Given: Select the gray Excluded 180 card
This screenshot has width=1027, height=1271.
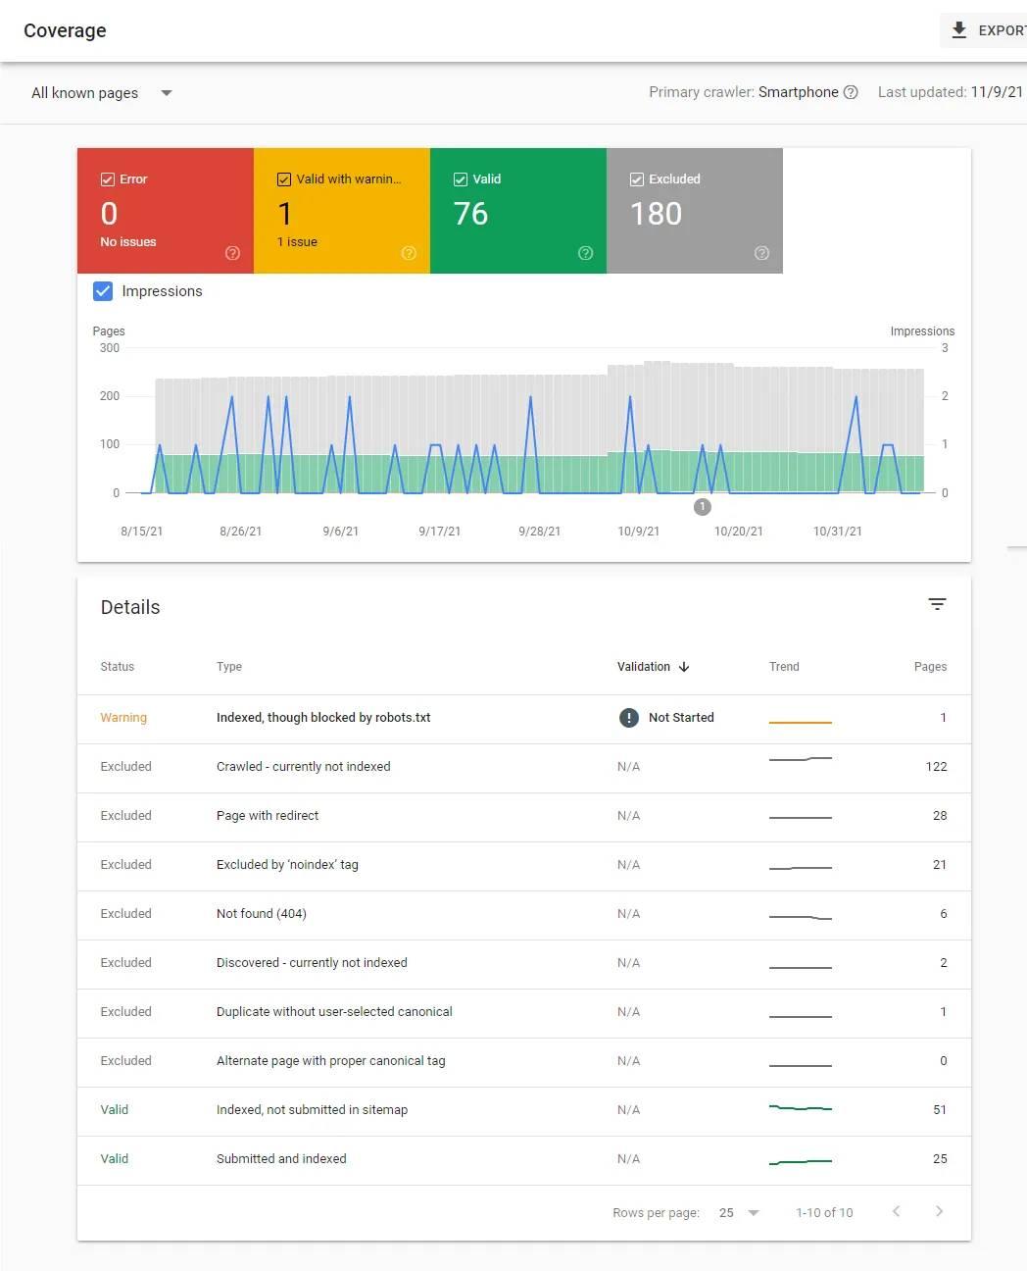Looking at the screenshot, I should [x=695, y=211].
